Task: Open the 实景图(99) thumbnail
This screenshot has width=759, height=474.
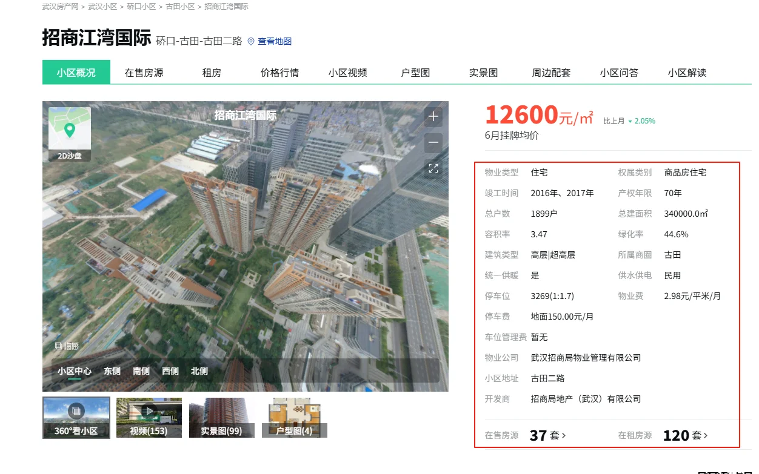Action: pos(222,418)
